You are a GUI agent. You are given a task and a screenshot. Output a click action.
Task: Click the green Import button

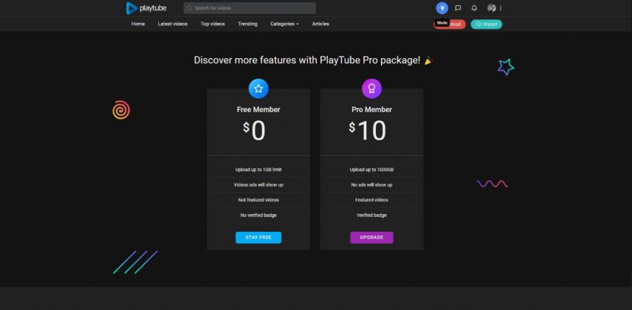(x=487, y=24)
